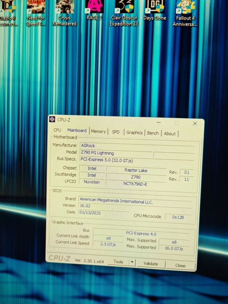Switch to the SPD tab
228x304 pixels.
[x=116, y=132]
